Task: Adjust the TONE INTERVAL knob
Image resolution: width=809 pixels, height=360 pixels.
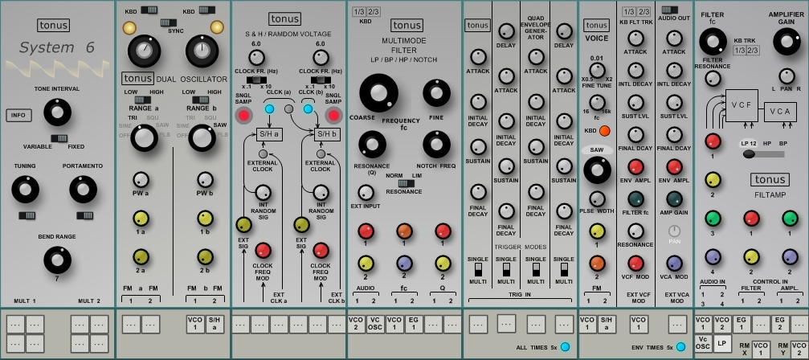Action: click(x=57, y=112)
